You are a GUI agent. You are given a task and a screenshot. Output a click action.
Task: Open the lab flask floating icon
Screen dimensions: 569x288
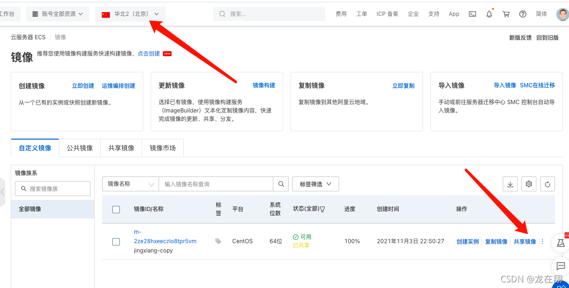pyautogui.click(x=561, y=243)
